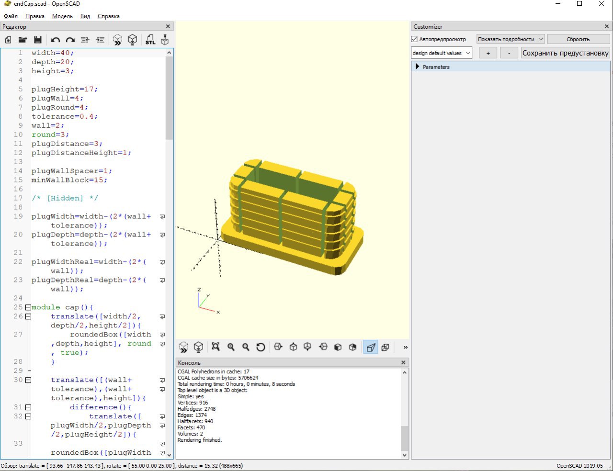
Task: Click the minus button to remove preset
Action: coord(509,53)
